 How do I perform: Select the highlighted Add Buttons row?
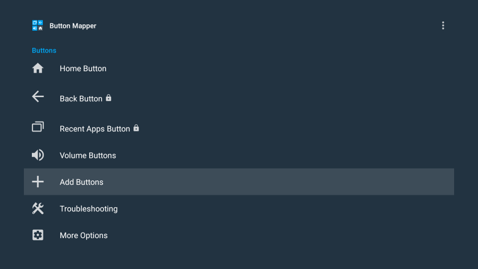pyautogui.click(x=239, y=182)
